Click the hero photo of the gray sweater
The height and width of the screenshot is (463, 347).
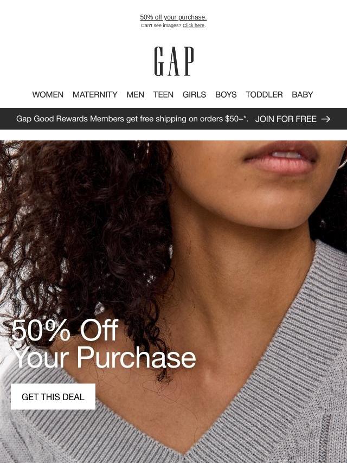173,302
